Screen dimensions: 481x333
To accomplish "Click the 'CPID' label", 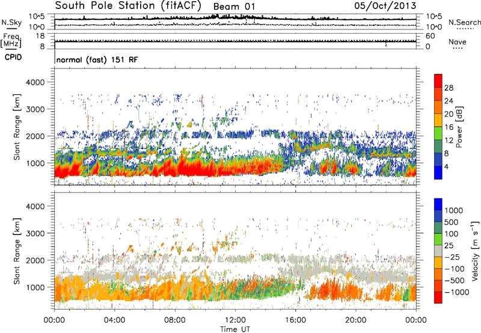I will coord(13,57).
